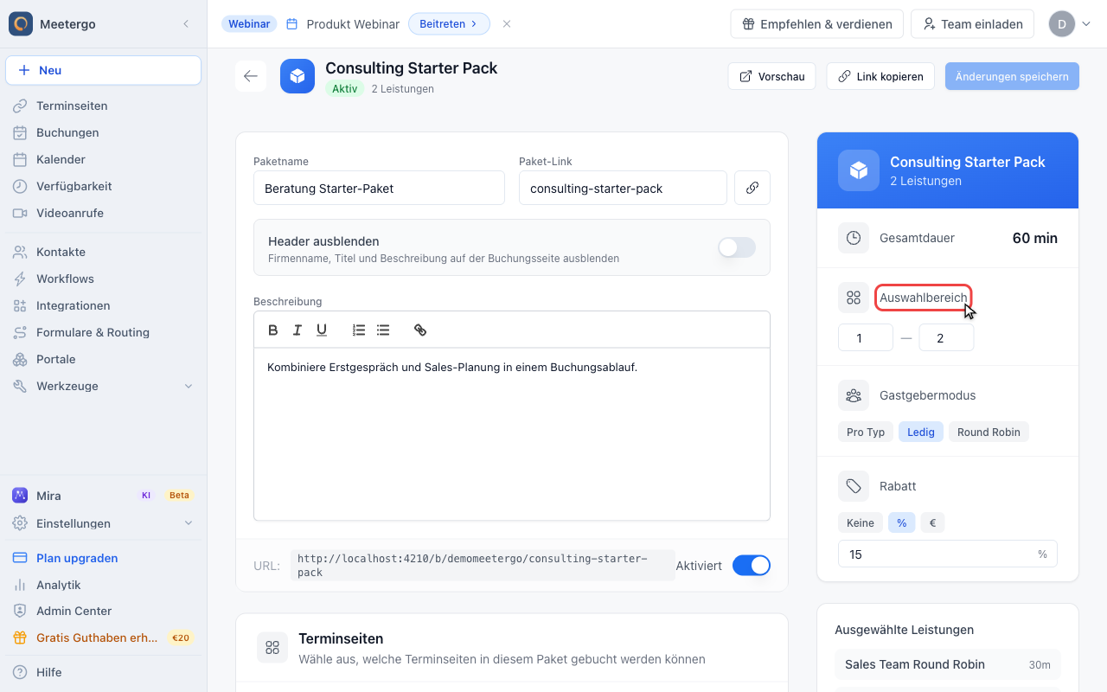This screenshot has width=1107, height=692.
Task: Click Plan upgraden link
Action: pyautogui.click(x=104, y=558)
